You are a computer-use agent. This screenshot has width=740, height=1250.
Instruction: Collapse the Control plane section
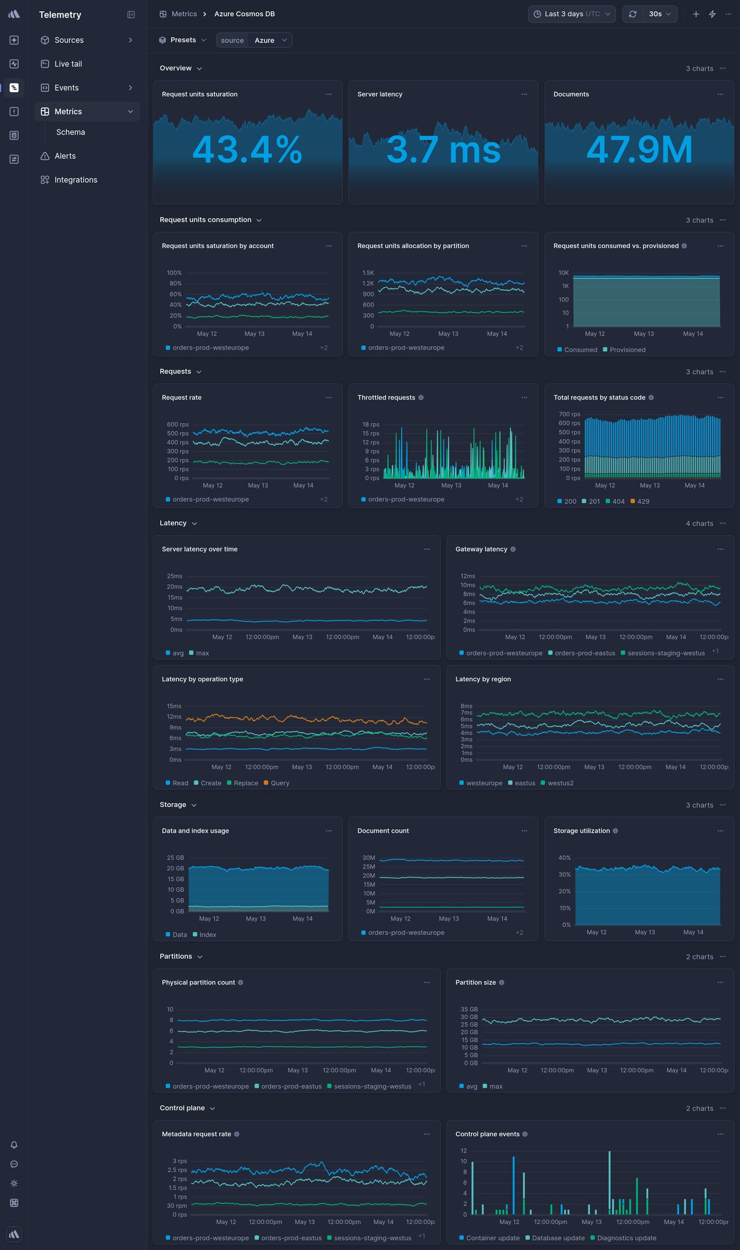212,1109
